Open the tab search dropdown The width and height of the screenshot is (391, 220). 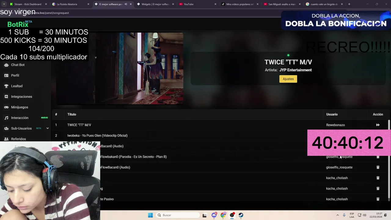point(5,4)
